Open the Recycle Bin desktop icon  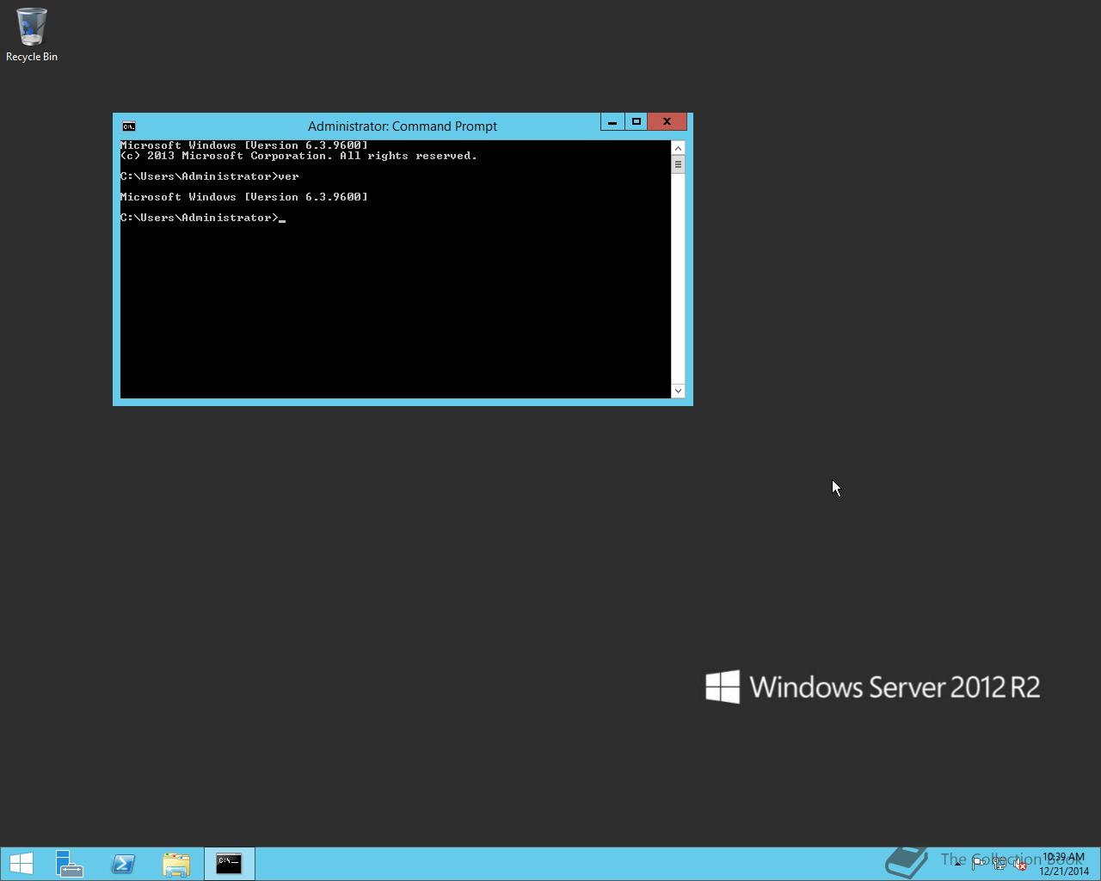click(x=32, y=34)
